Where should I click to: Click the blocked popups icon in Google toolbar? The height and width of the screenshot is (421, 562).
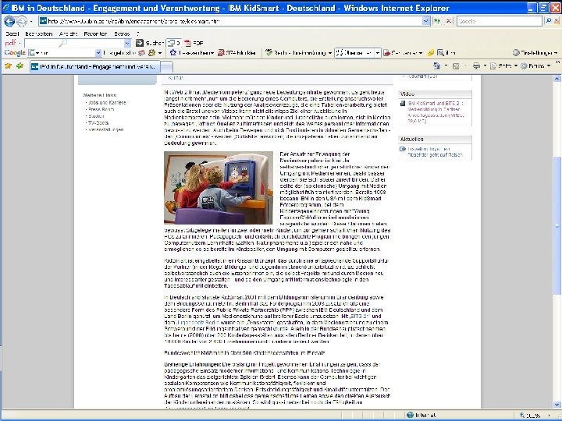tap(221, 53)
